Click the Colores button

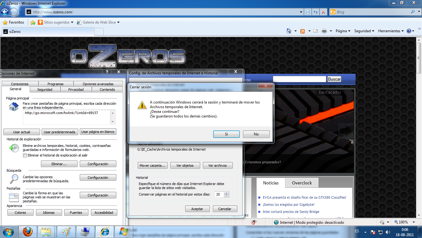point(20,213)
